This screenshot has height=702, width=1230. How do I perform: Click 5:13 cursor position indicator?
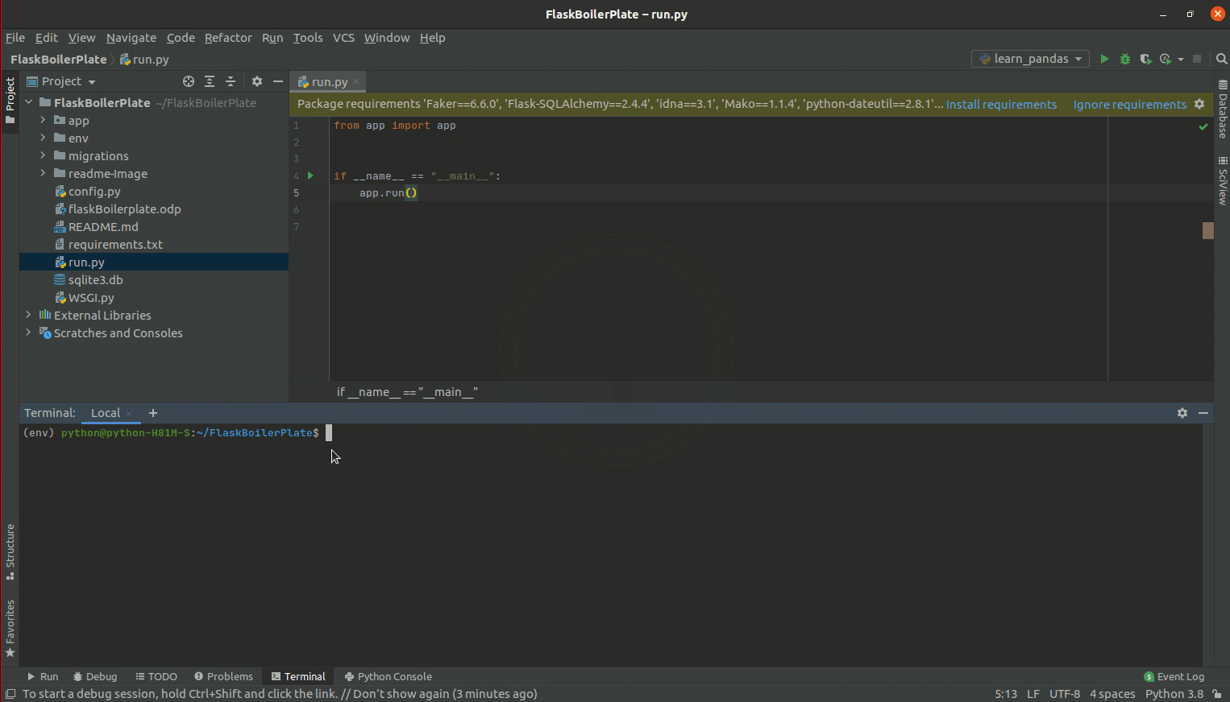(x=1005, y=694)
